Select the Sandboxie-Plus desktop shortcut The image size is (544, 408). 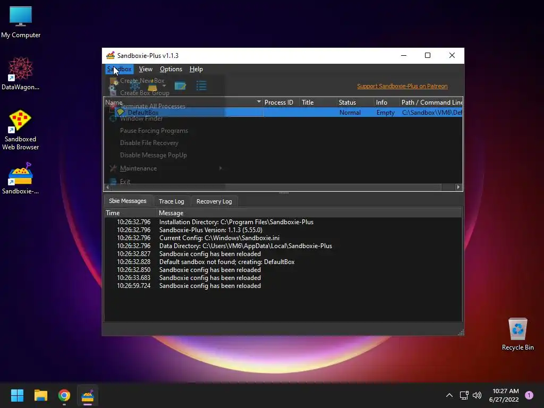[21, 178]
